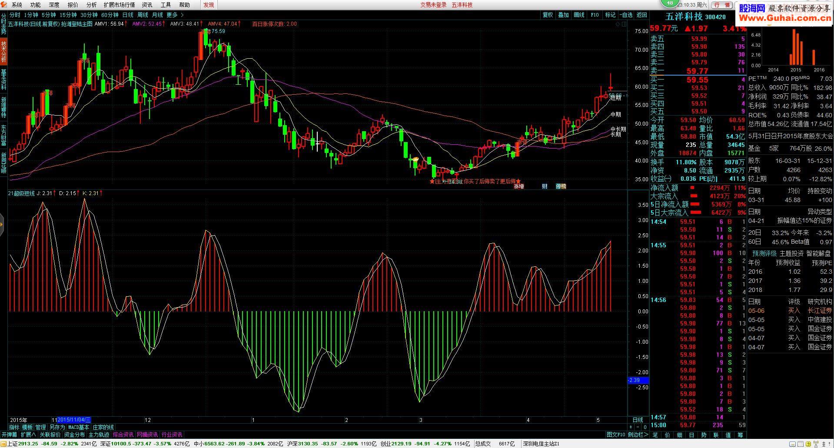Screen dimensions: 834x448
Task: Click the green 48 notification badge
Action: coord(670,3)
